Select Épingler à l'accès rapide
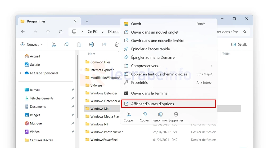 [x=169, y=49]
